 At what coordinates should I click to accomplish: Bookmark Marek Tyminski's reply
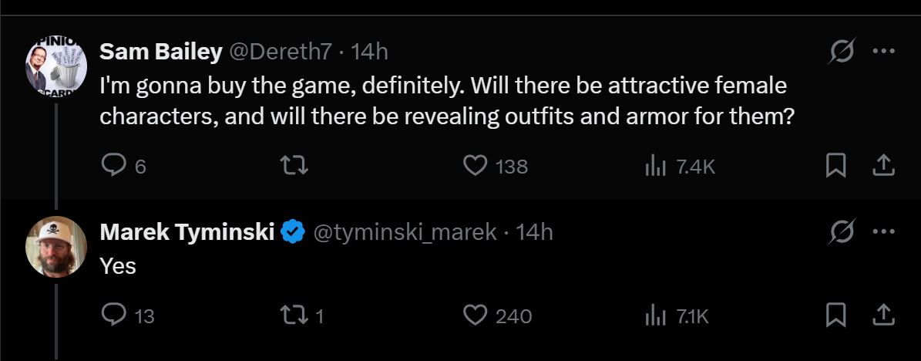(x=835, y=315)
